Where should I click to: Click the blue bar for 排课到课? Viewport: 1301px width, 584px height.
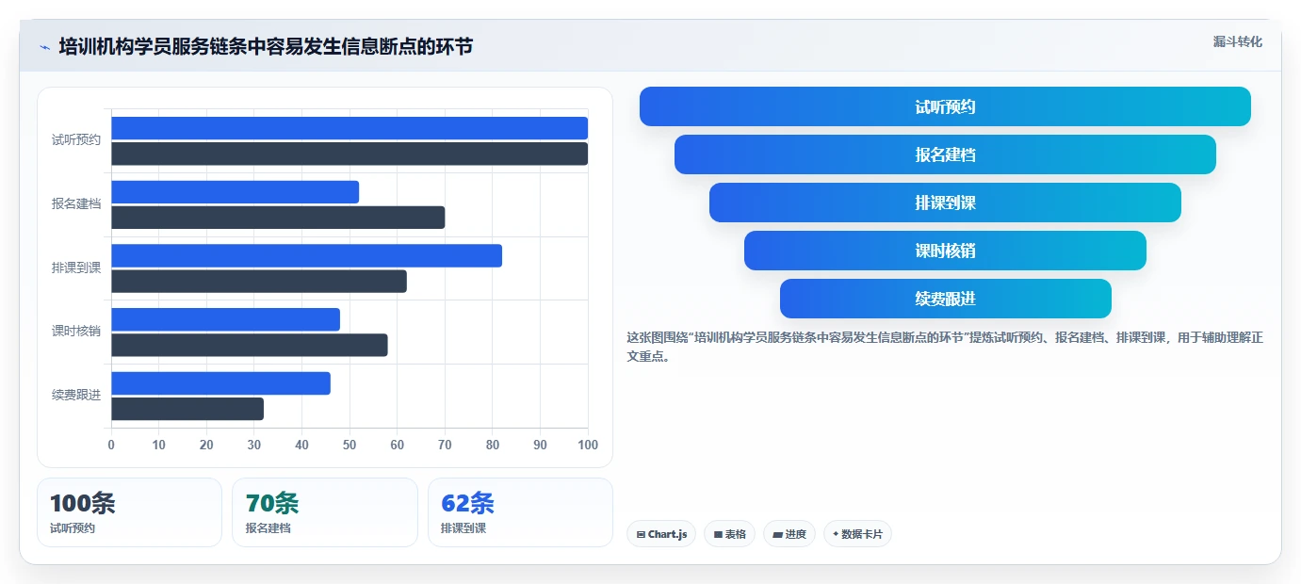point(306,255)
